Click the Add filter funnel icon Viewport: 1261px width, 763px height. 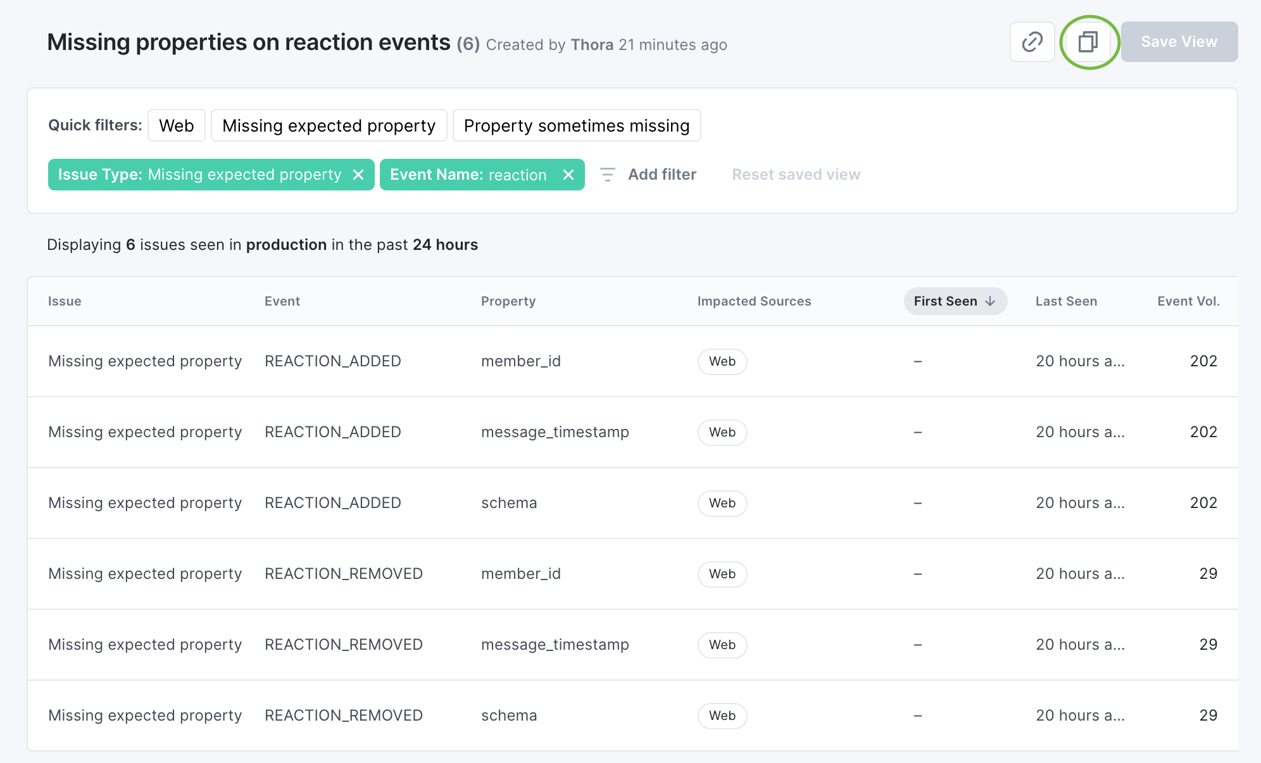point(607,175)
